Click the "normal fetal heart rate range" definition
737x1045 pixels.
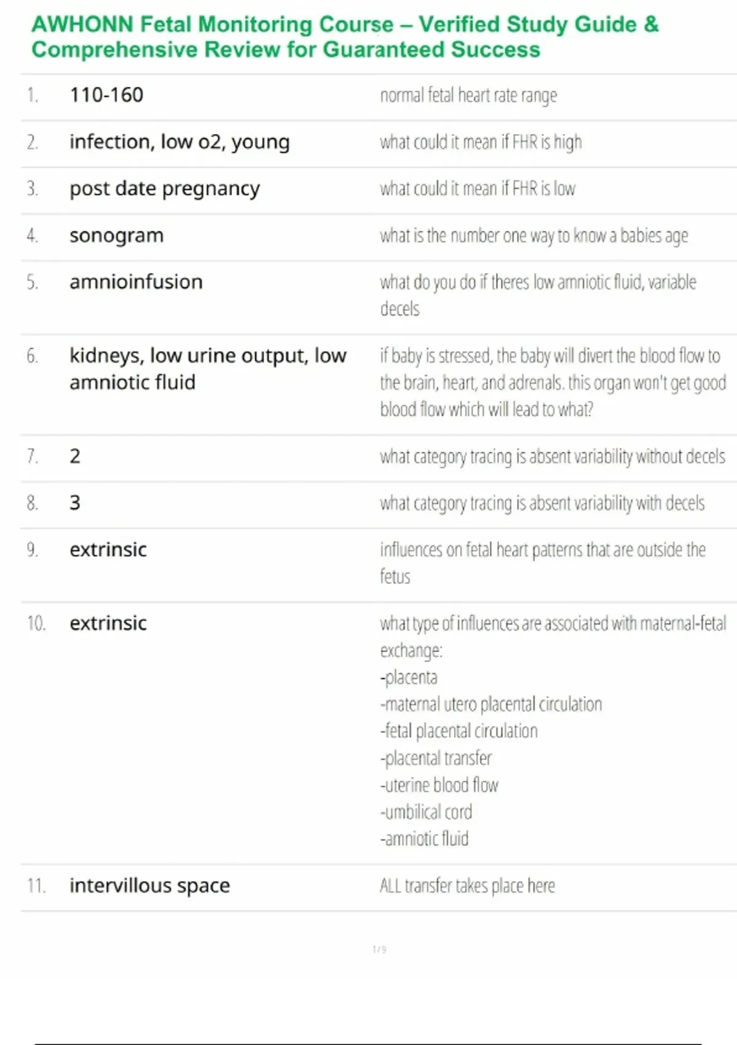pyautogui.click(x=468, y=96)
